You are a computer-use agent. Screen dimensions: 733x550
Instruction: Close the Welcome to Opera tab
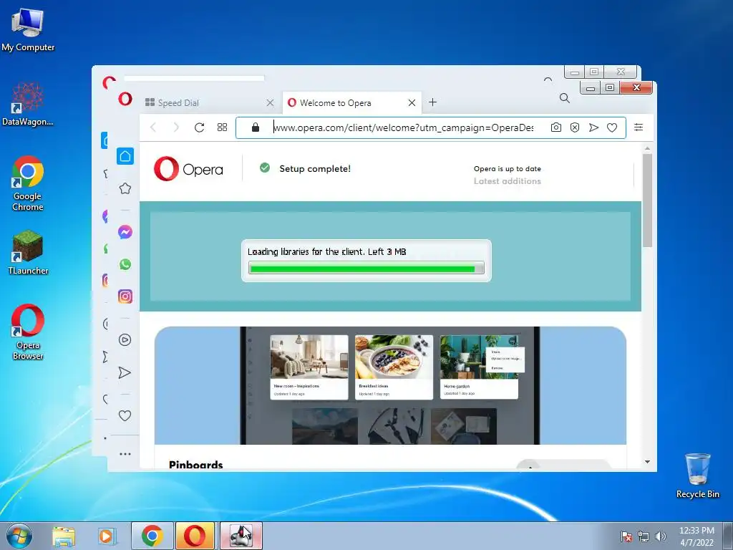412,103
